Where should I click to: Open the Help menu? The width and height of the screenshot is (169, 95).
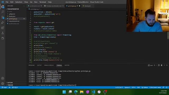coord(50,2)
